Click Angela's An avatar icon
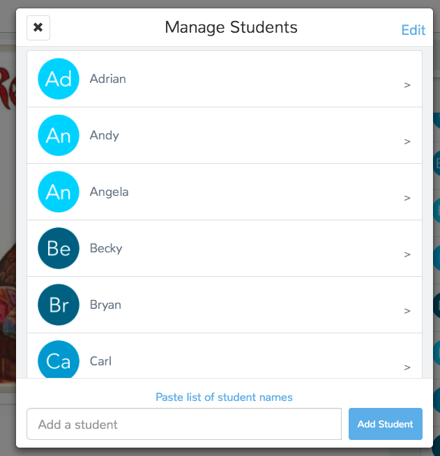The width and height of the screenshot is (440, 456). pos(59,192)
